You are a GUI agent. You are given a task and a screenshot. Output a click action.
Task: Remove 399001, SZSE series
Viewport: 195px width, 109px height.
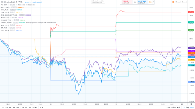click(18, 23)
